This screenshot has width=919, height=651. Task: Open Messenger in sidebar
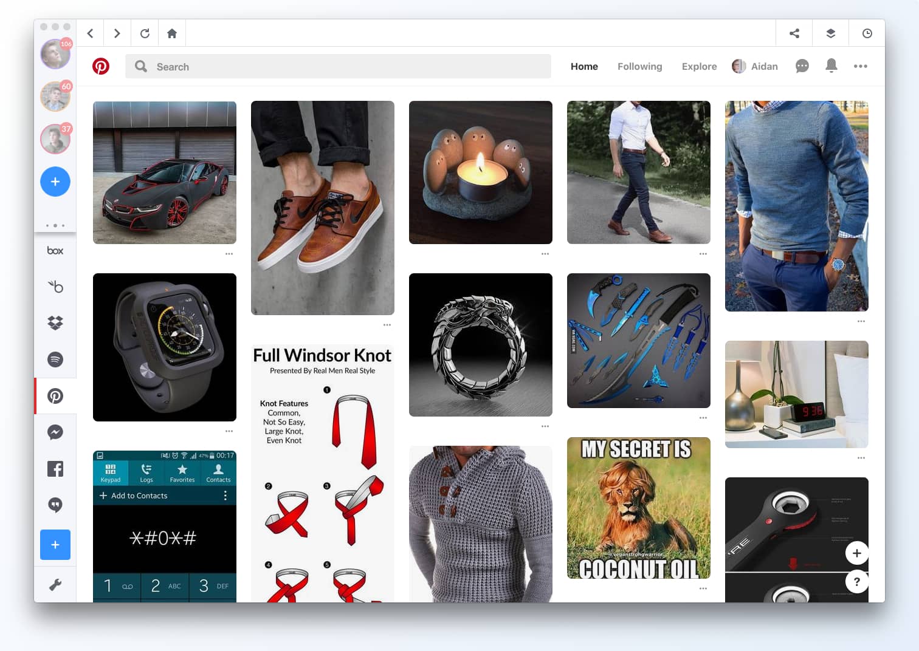(55, 432)
